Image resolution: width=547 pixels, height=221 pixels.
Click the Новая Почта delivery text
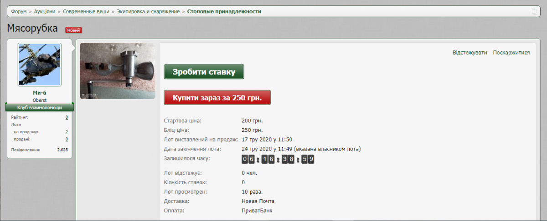(258, 201)
